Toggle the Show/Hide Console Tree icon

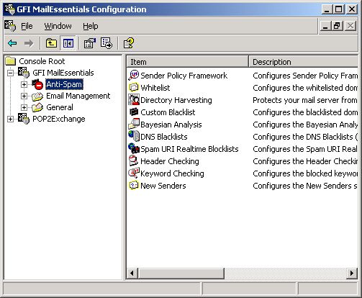pyautogui.click(x=68, y=43)
